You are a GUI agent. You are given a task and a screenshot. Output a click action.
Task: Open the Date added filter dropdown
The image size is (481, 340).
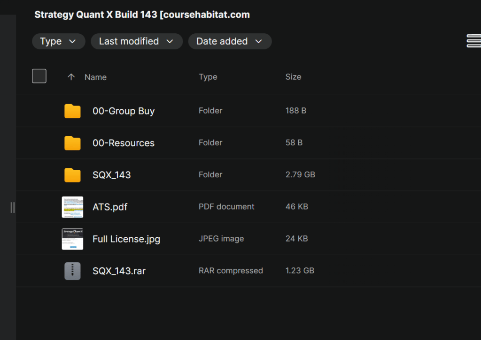[x=230, y=41]
